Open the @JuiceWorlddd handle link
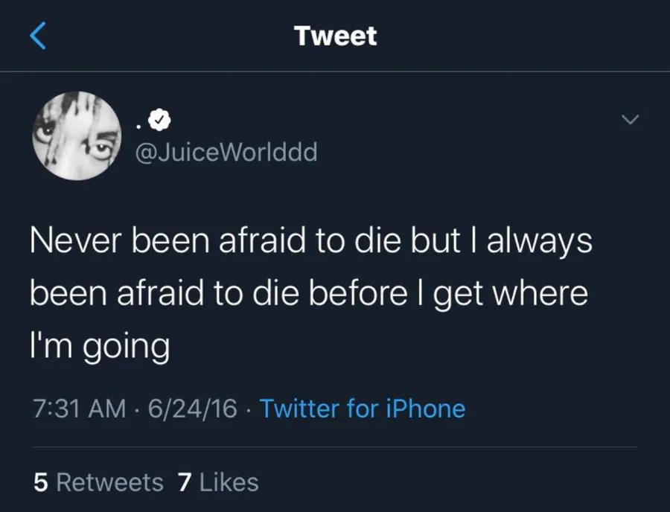670x512 pixels. point(225,152)
